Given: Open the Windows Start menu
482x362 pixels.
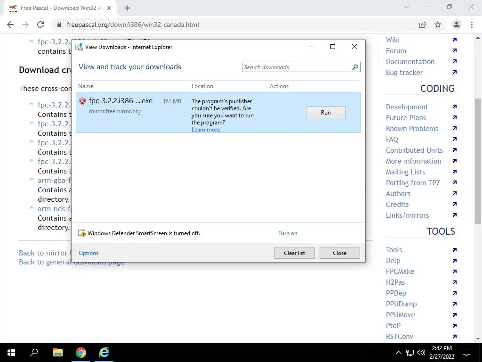Looking at the screenshot, I should tap(11, 353).
